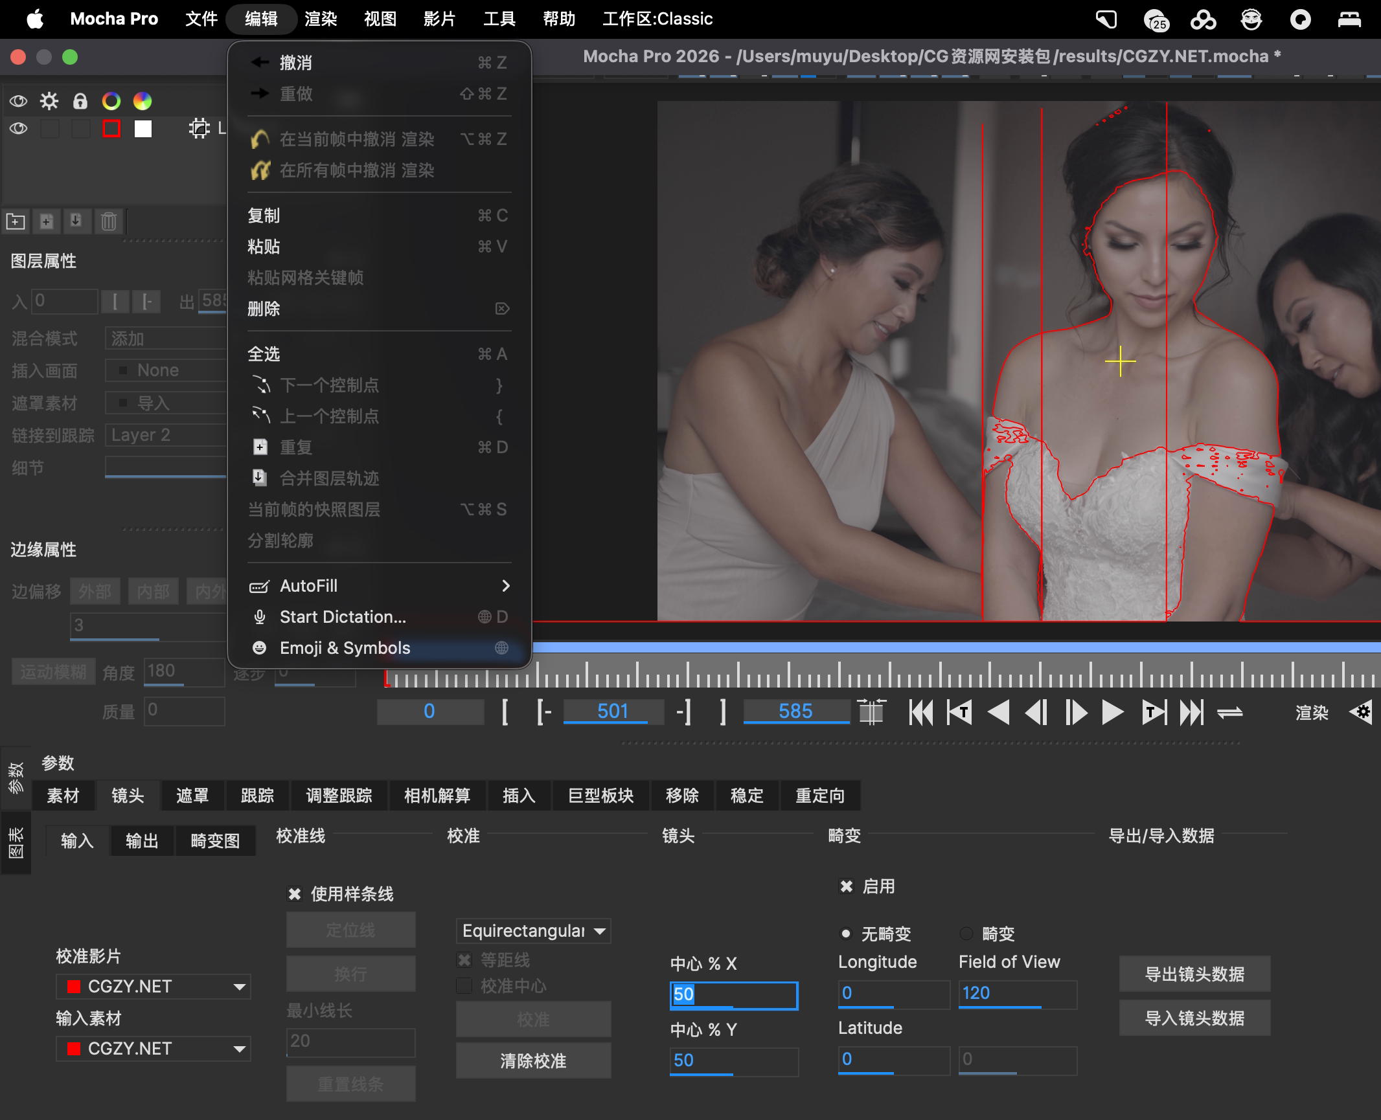Choose 全选 from the edit menu
1381x1120 pixels.
pos(264,354)
